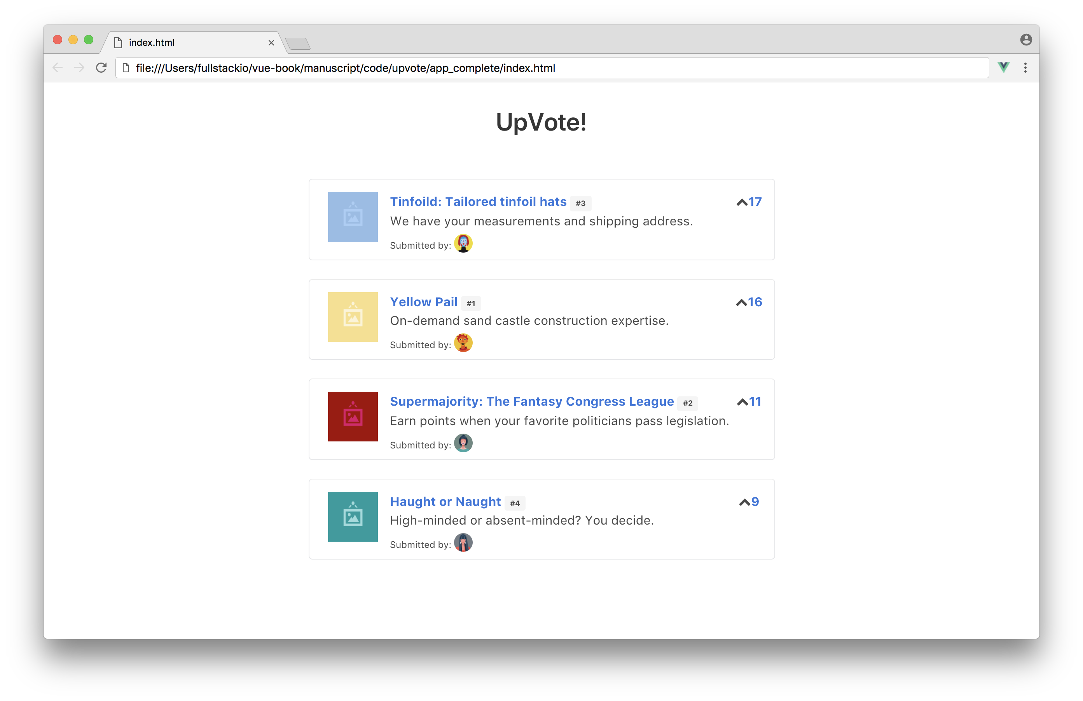The height and width of the screenshot is (701, 1083).
Task: Click the back navigation arrow
Action: pyautogui.click(x=58, y=68)
